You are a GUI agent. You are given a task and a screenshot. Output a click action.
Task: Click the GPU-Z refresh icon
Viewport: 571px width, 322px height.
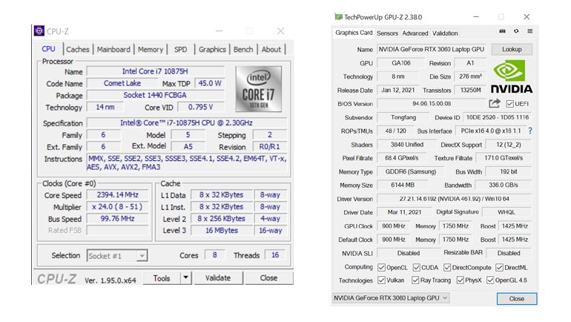click(x=516, y=31)
